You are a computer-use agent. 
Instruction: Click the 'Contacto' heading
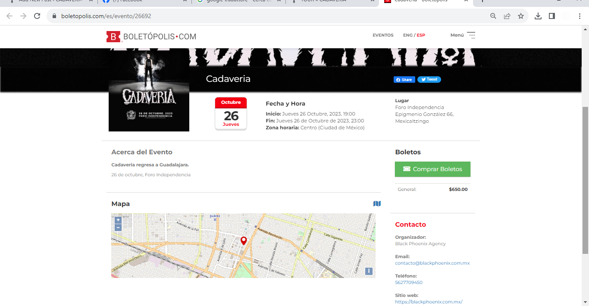(x=410, y=225)
